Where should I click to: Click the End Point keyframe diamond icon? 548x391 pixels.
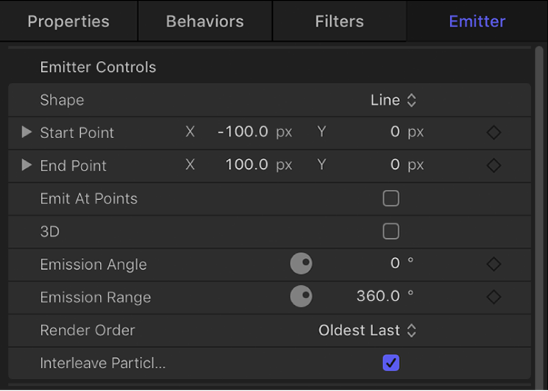click(x=494, y=165)
